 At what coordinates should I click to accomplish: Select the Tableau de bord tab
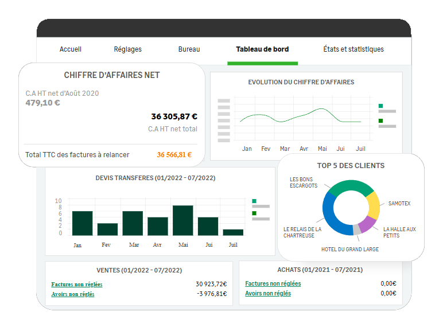(262, 49)
